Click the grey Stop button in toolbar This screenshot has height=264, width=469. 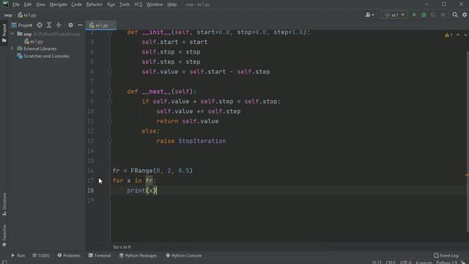click(443, 15)
